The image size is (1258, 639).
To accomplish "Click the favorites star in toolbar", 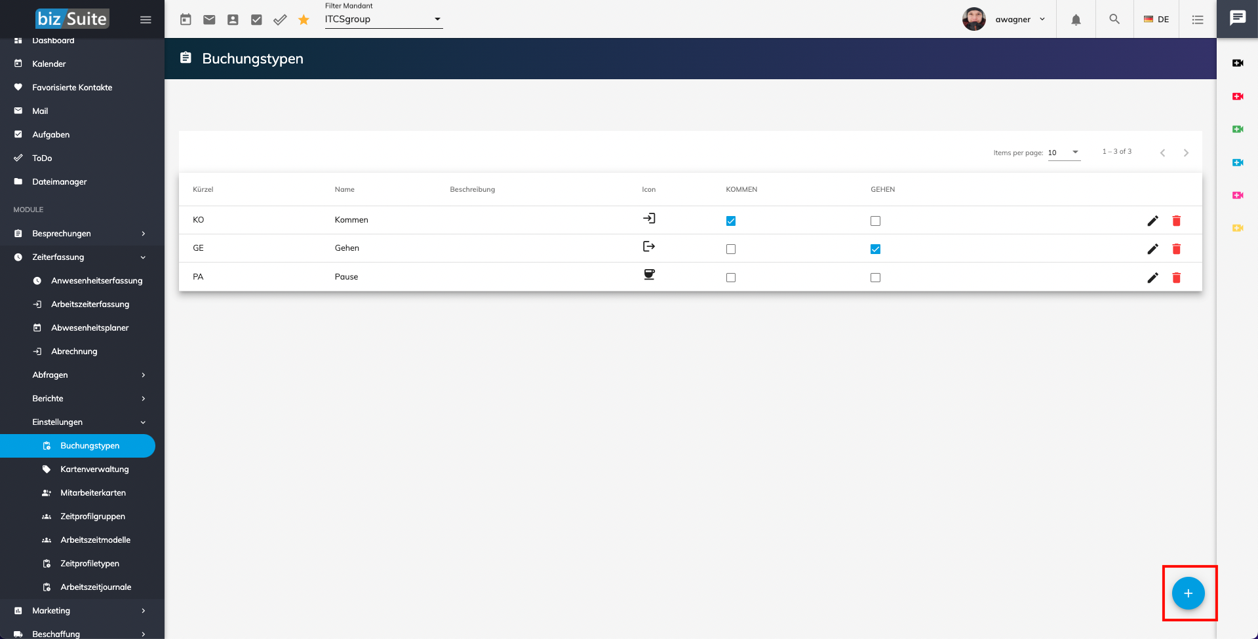I will click(x=304, y=20).
